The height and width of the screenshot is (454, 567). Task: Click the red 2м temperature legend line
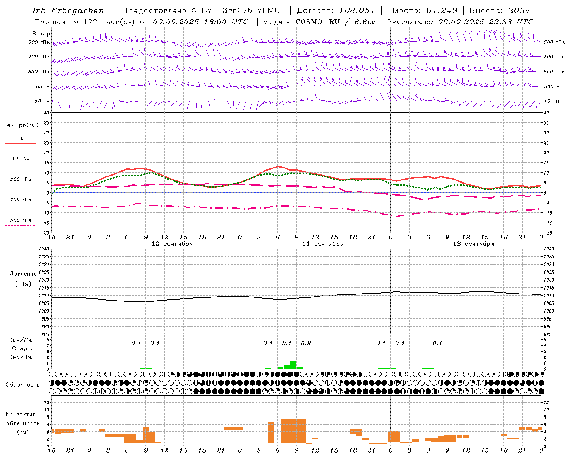coord(20,144)
